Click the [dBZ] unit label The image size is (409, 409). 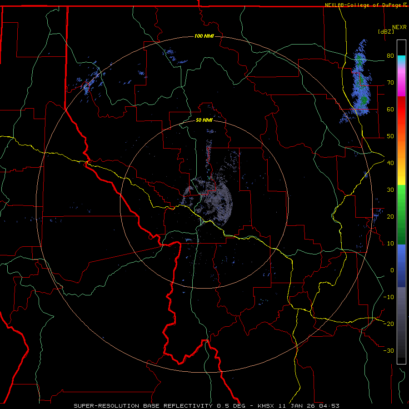tap(386, 31)
